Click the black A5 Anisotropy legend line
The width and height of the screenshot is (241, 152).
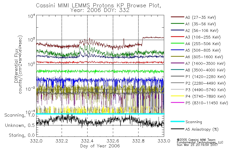click(x=178, y=129)
